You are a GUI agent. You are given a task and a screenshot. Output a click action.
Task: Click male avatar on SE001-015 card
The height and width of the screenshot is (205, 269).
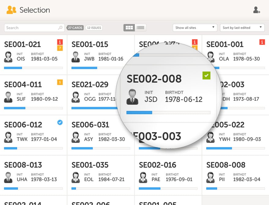[x=76, y=57]
